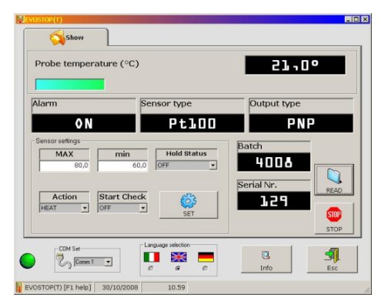The image size is (385, 308).
Task: Select British flag language
Action: pyautogui.click(x=179, y=257)
